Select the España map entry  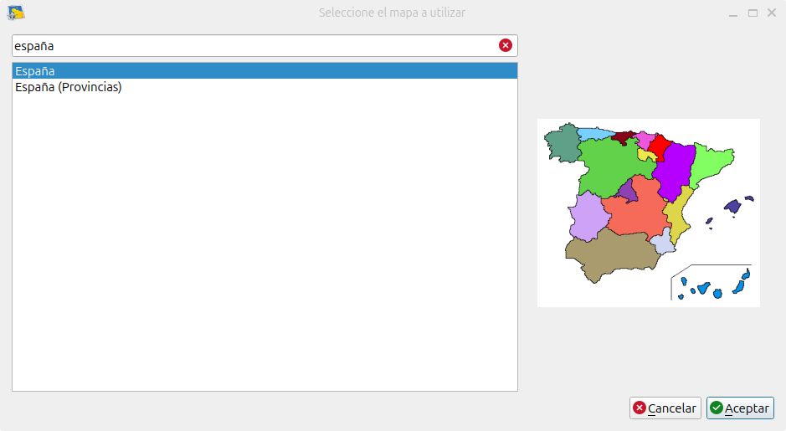coord(265,71)
